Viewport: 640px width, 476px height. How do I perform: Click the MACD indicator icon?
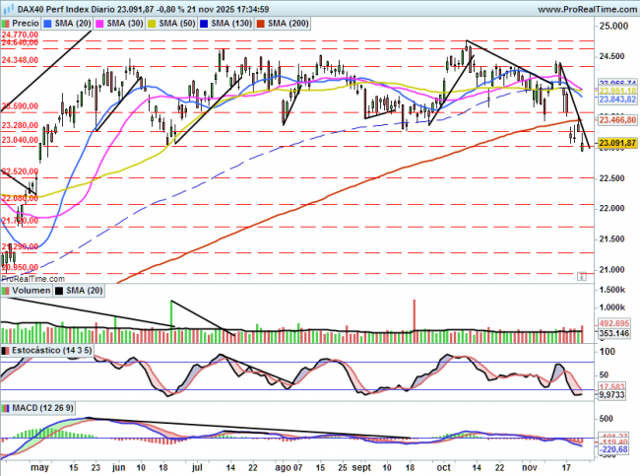[7, 407]
